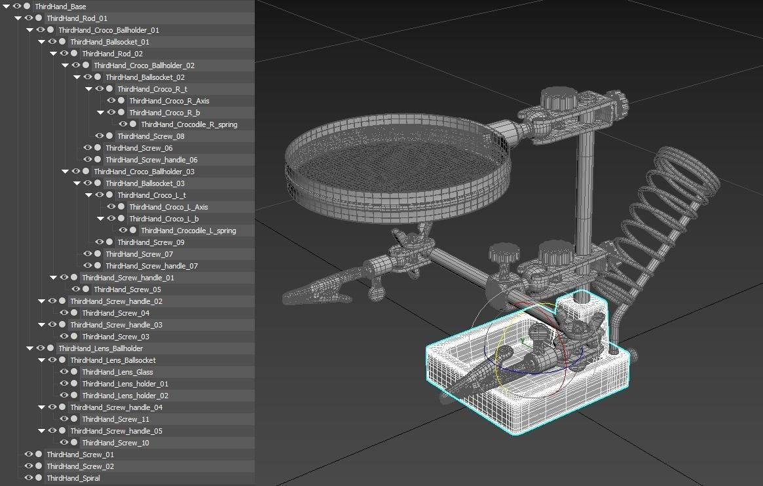
Task: Select the ThirdHand_Screw_10 label
Action: click(x=115, y=443)
